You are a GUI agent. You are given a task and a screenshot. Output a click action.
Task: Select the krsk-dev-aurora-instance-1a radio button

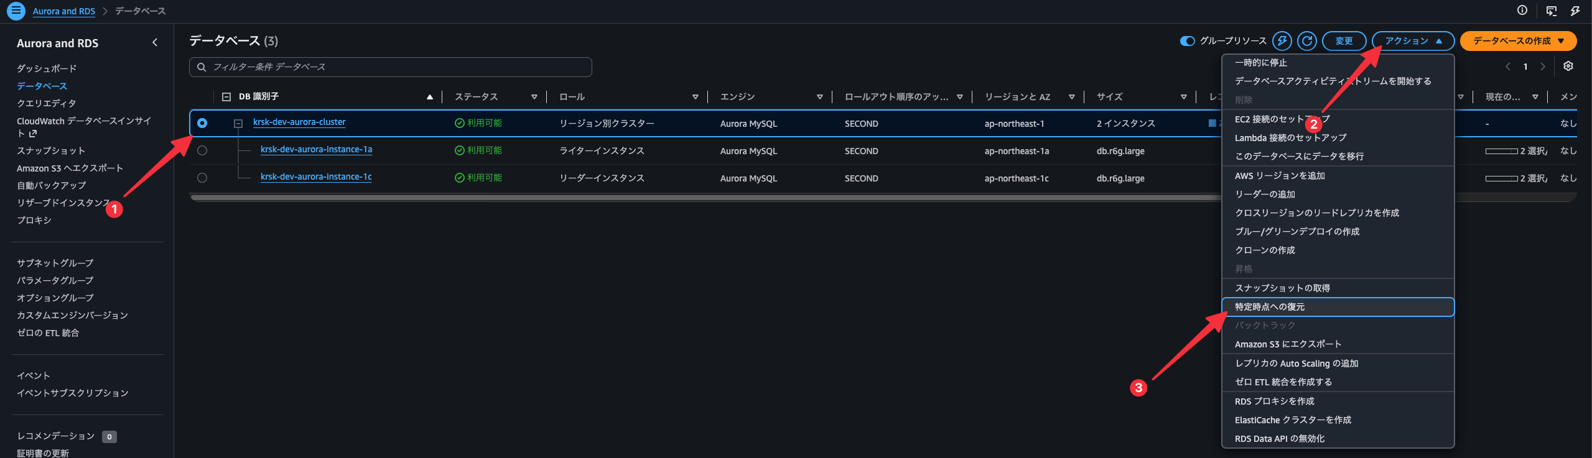[202, 150]
